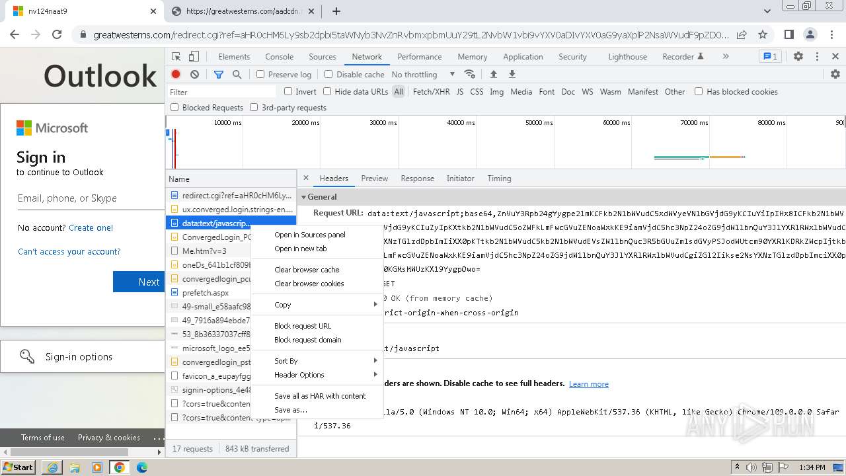
Task: Check Has blocked cookies checkbox
Action: click(x=699, y=91)
